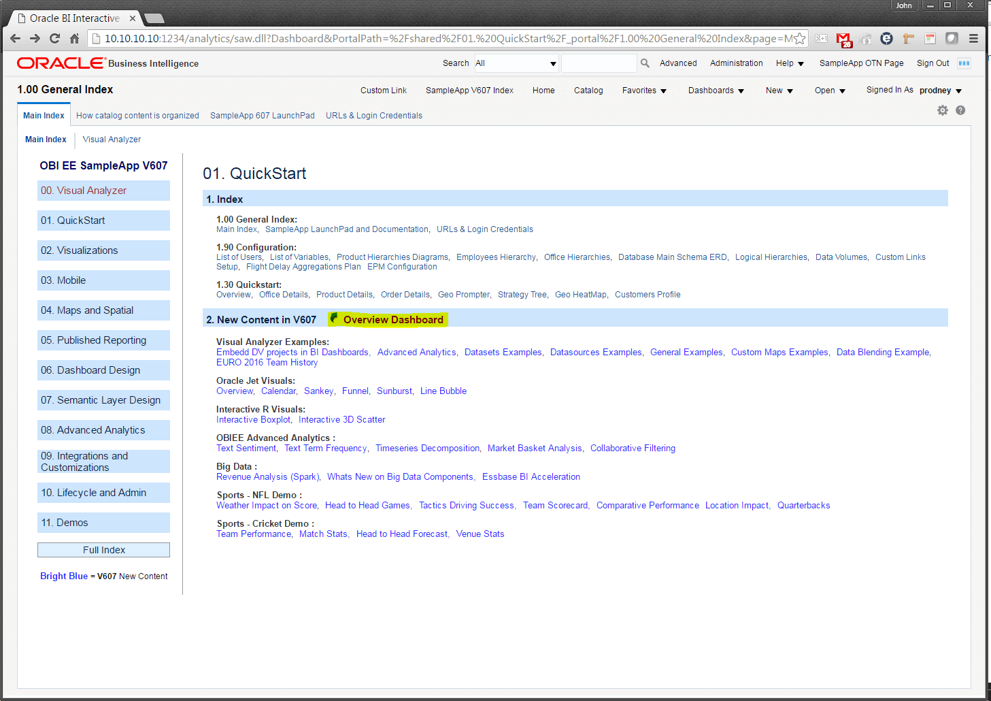Click the IE Tab extension icon
The height and width of the screenshot is (701, 991).
point(886,39)
